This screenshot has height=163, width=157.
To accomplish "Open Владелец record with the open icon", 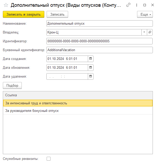I will click(x=150, y=32).
